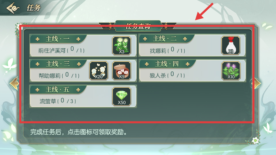Open quest 找娜莉 (0/1)
This screenshot has width=276, height=155.
[x=167, y=51]
